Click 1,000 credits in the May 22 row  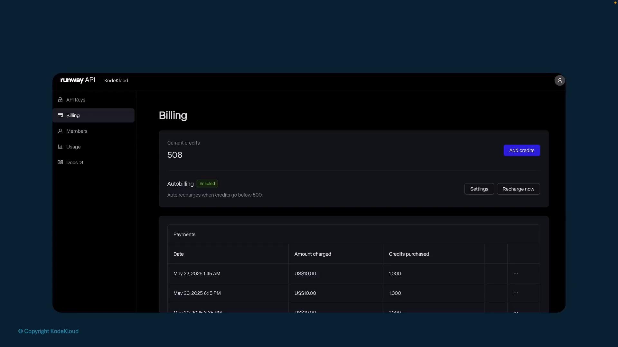click(395, 274)
